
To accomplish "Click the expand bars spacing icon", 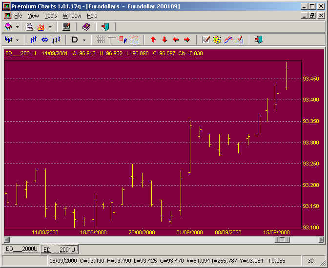I will click(56, 40).
